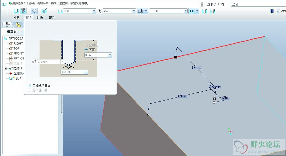Open the model tree navigator tab icon
The height and width of the screenshot is (156, 286).
[x=8, y=24]
